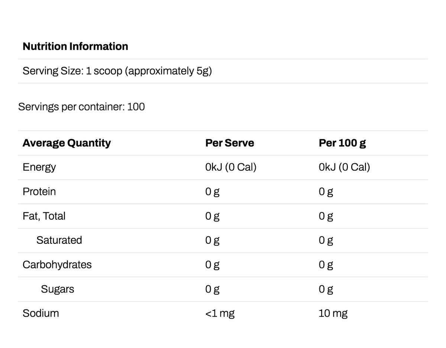Select the indented Sugars row label
The width and height of the screenshot is (446, 348).
[x=58, y=289]
